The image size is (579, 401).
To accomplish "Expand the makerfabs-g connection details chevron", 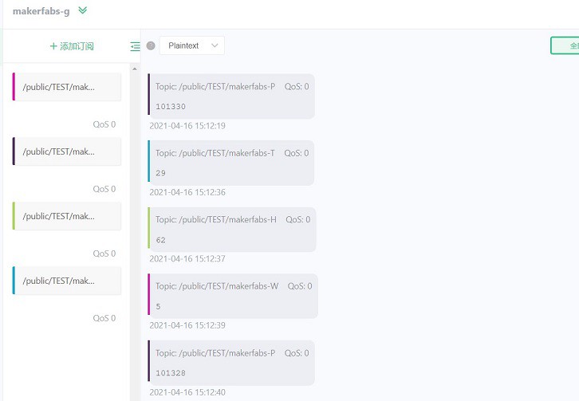I will pos(83,10).
